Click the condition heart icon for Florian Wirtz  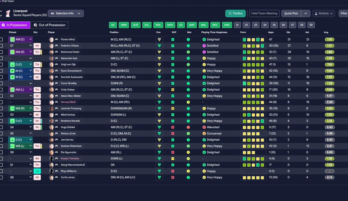(x=159, y=39)
